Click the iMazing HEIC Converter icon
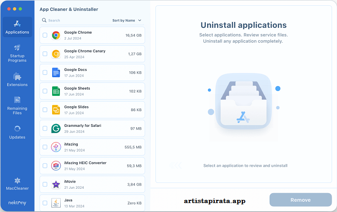 click(x=56, y=166)
